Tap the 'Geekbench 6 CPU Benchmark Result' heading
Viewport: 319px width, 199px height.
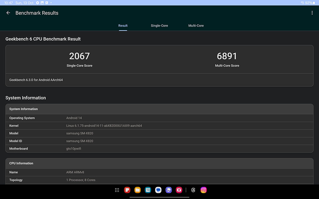coord(43,39)
